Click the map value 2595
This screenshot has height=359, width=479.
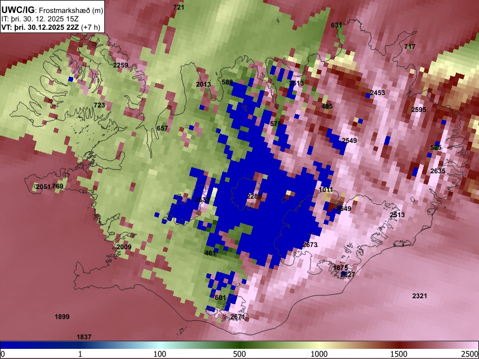pos(419,110)
